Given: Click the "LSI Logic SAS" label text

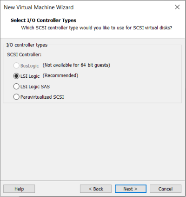Looking at the screenshot, I should pyautogui.click(x=35, y=87).
